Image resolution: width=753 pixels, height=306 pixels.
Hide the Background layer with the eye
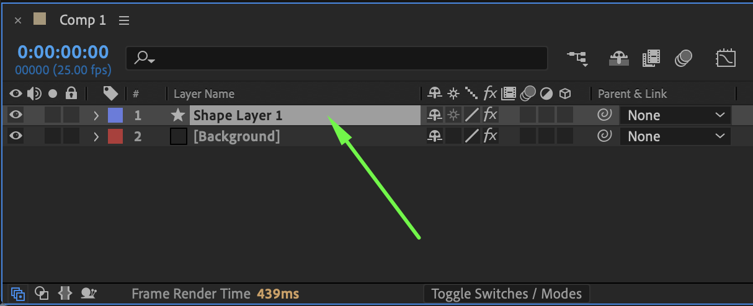(16, 136)
